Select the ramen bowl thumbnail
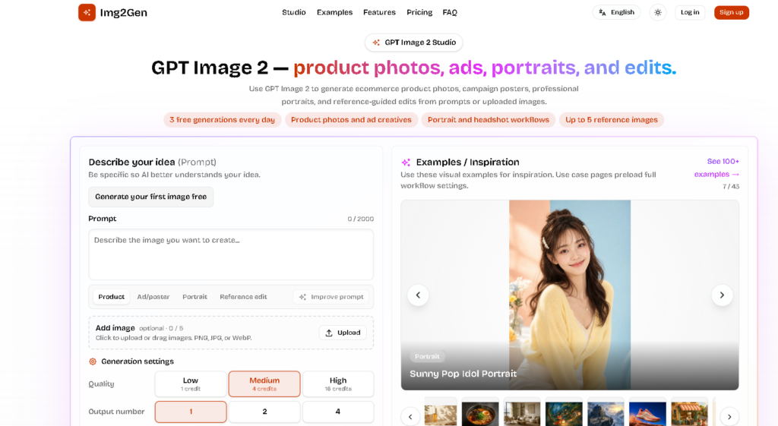The image size is (778, 426). pos(480,412)
